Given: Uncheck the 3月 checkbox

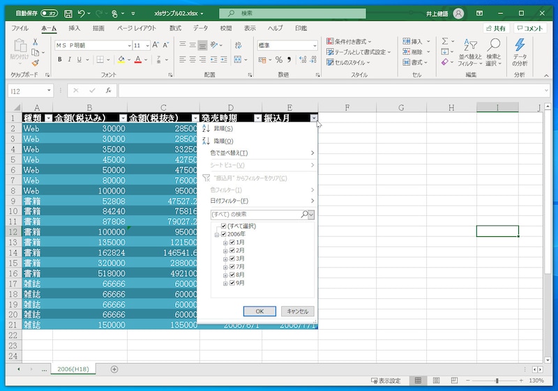Looking at the screenshot, I should pyautogui.click(x=232, y=259).
